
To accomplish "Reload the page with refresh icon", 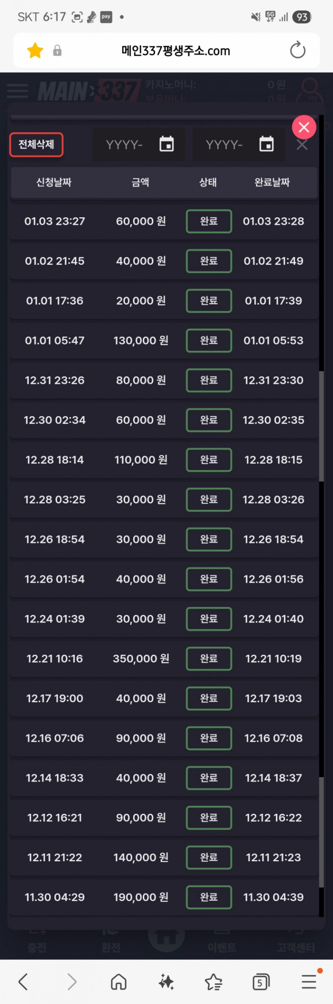I will tap(298, 50).
